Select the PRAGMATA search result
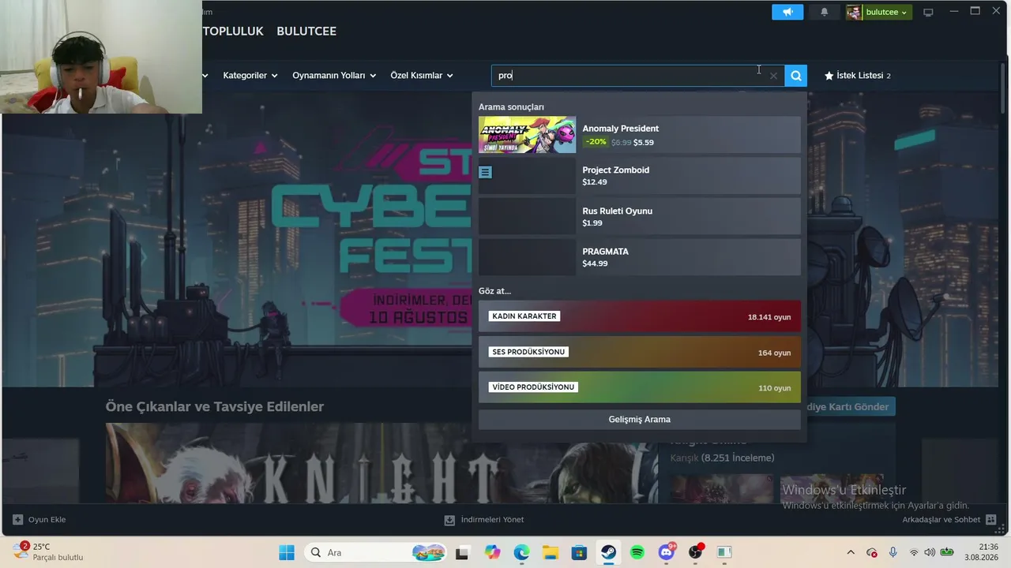 point(639,257)
